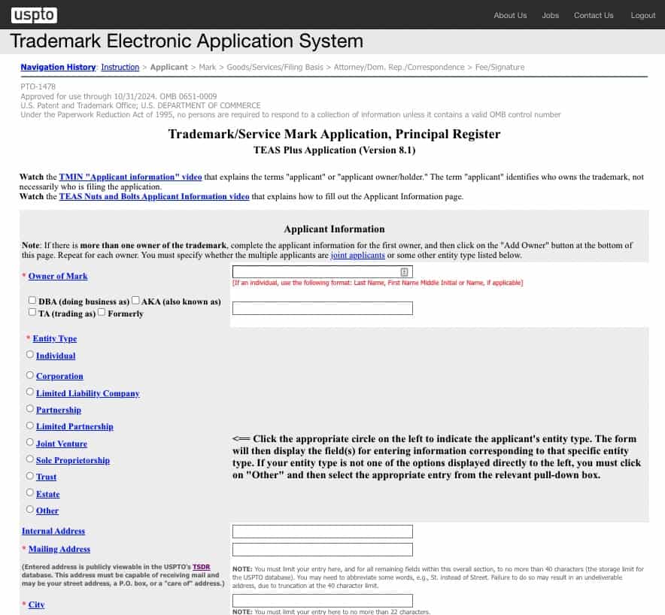This screenshot has height=615, width=665.
Task: Open the Estate definition link
Action: (x=48, y=494)
